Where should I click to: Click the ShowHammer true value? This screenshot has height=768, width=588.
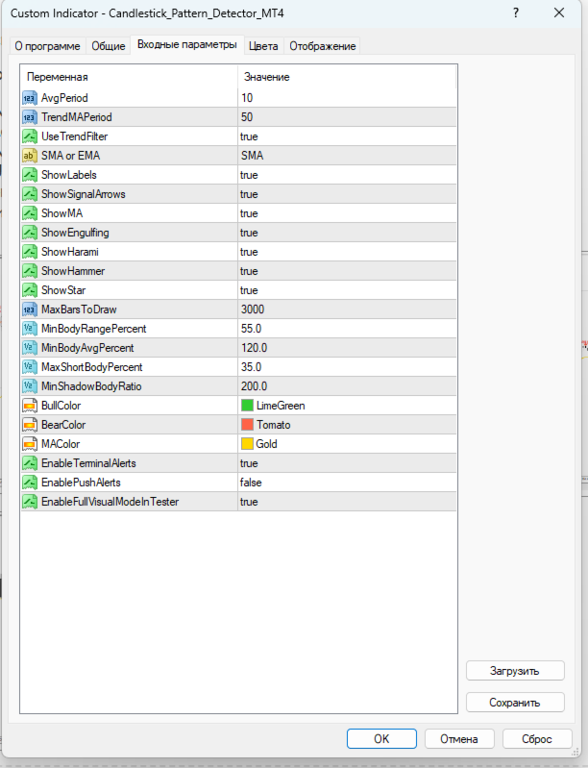pos(249,271)
